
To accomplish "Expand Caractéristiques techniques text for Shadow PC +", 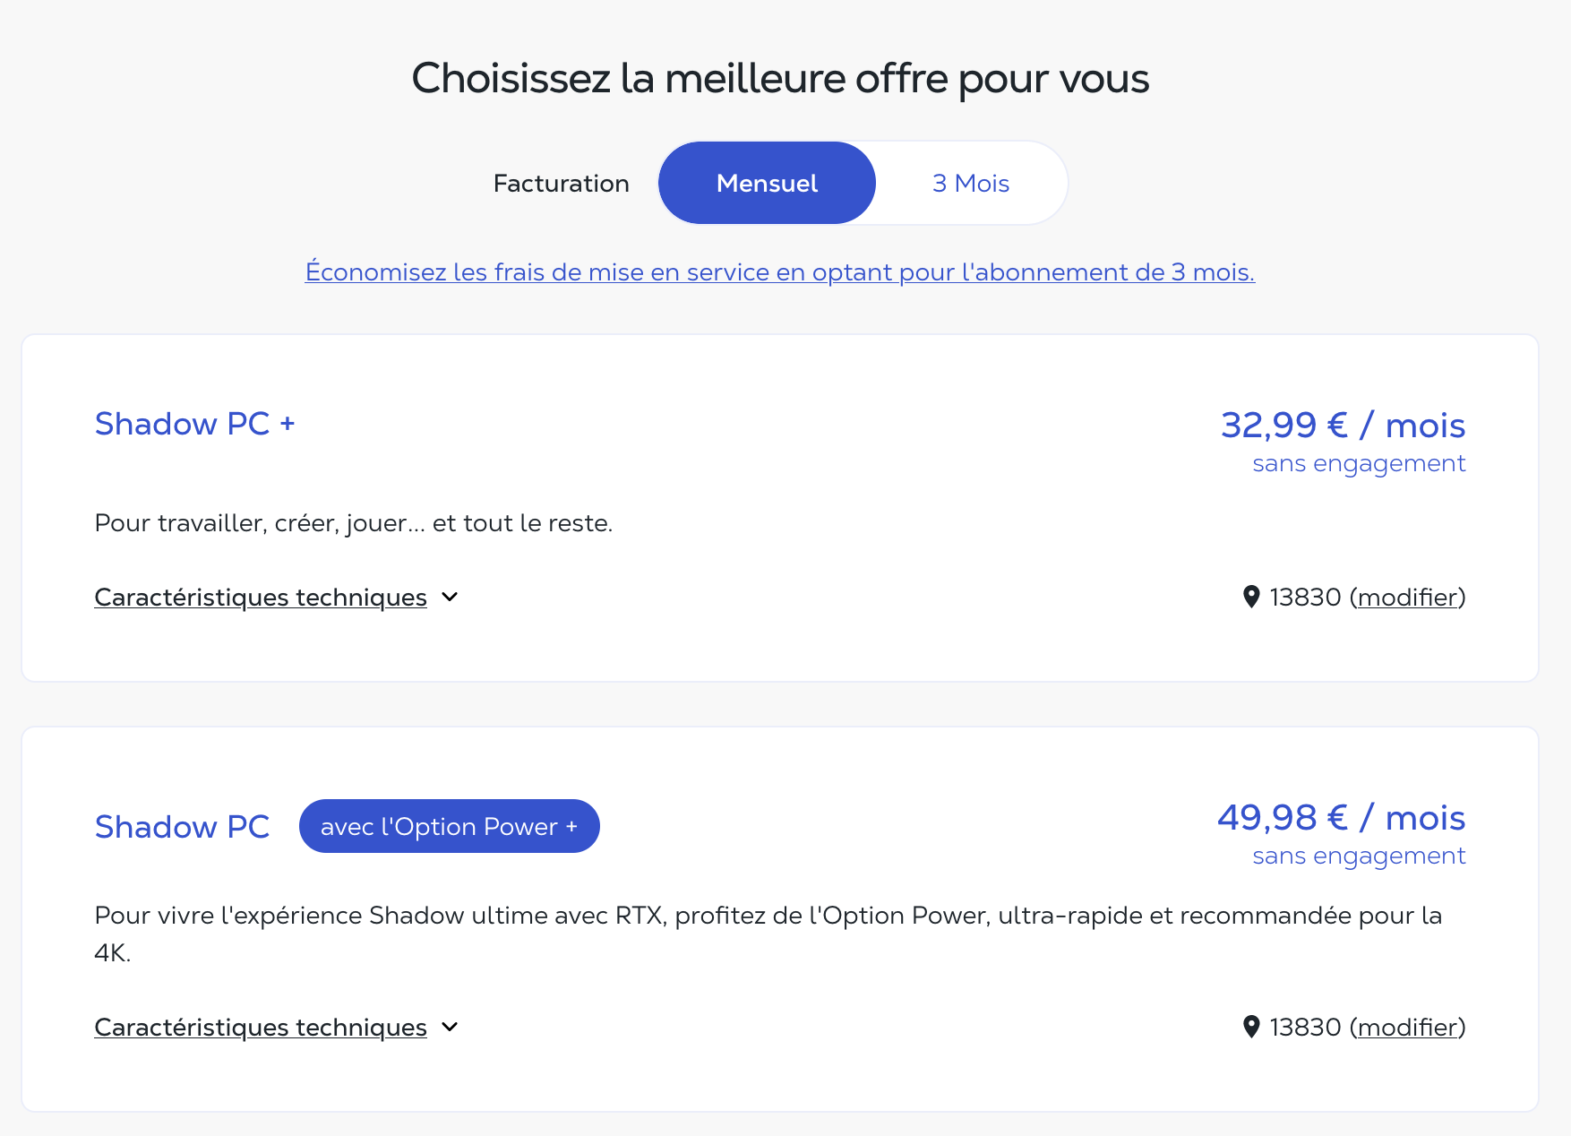I will coord(261,598).
